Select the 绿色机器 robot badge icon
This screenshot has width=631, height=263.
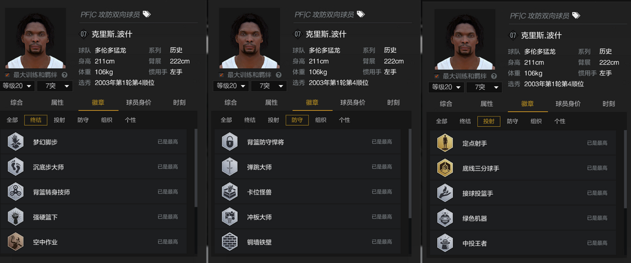pos(445,218)
